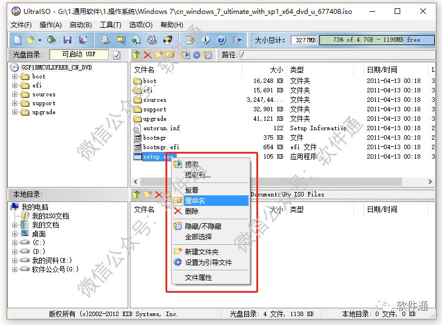Click the 73% of 4.7GB capacity bar

pos(377,40)
